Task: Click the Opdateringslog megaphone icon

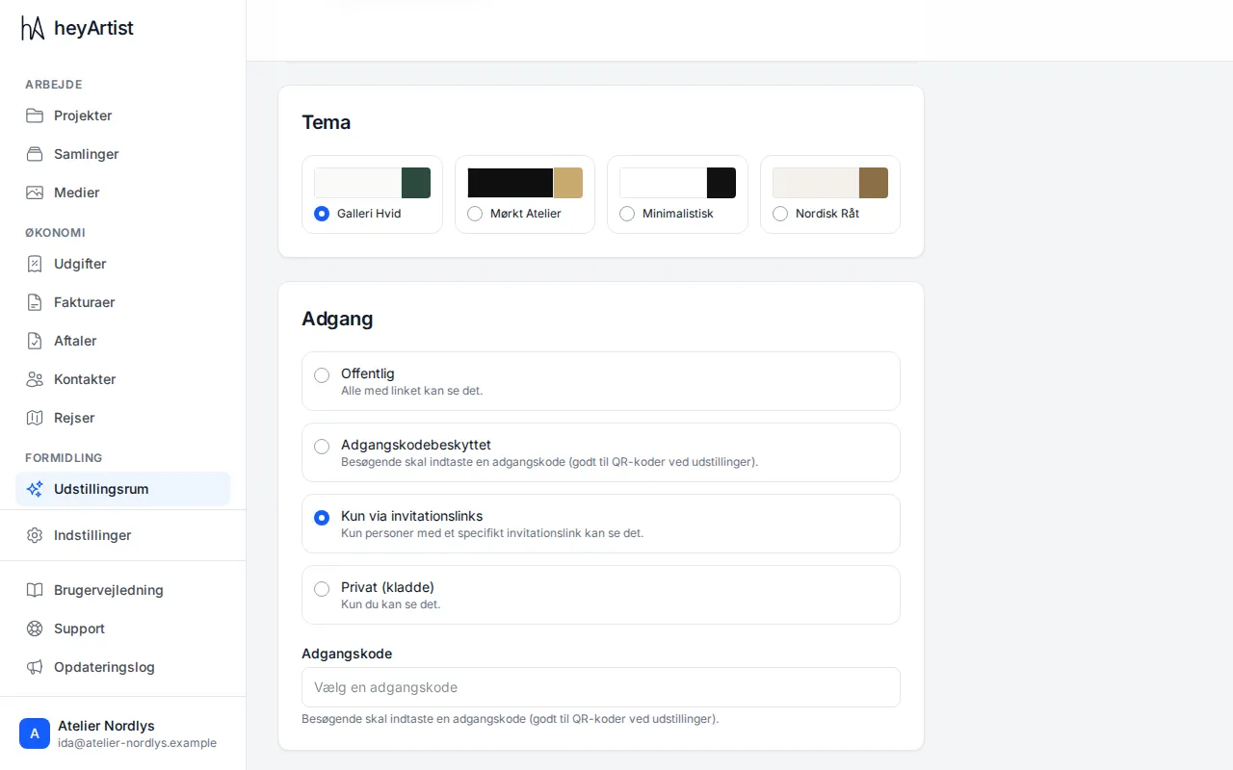Action: (35, 667)
